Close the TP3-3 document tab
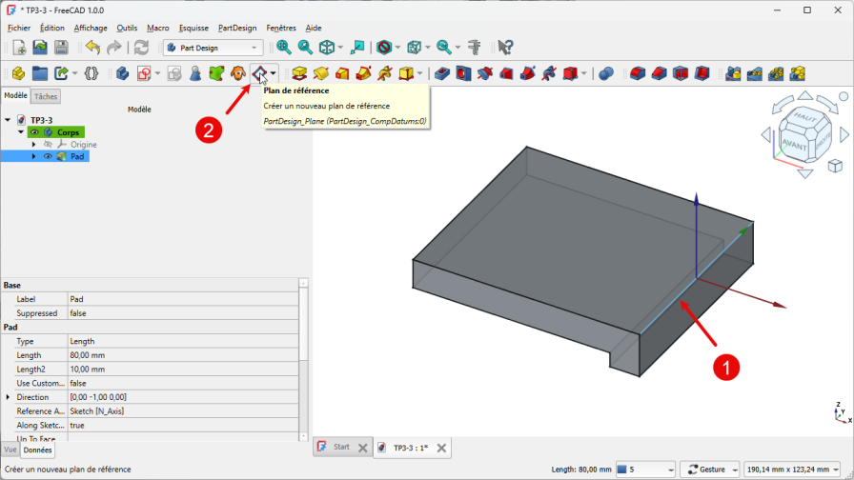 (x=441, y=448)
